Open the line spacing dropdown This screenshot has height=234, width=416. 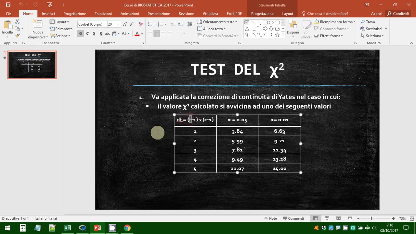tap(191, 24)
